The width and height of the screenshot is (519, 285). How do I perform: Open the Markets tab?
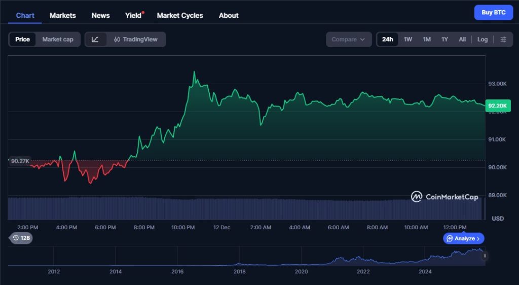click(x=63, y=15)
